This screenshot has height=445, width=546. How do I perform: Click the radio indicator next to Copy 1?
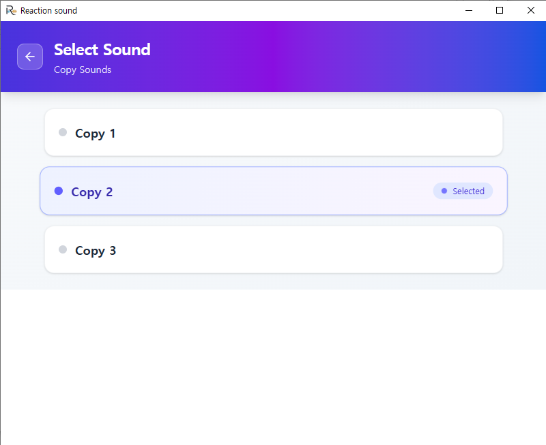(62, 132)
